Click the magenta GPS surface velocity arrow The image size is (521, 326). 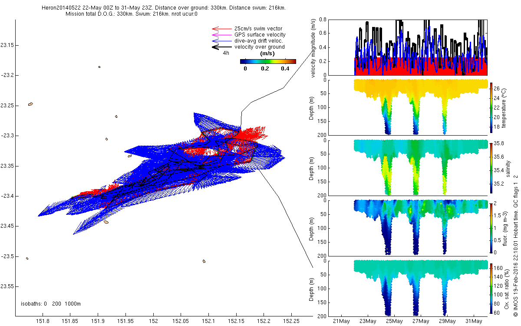tap(221, 35)
